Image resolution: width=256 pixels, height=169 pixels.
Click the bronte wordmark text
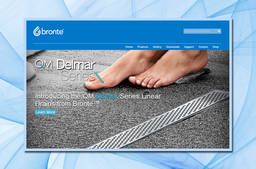[x=52, y=31]
